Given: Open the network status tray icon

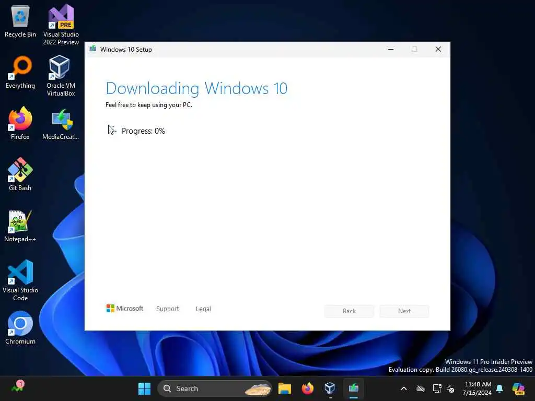Looking at the screenshot, I should pyautogui.click(x=437, y=388).
